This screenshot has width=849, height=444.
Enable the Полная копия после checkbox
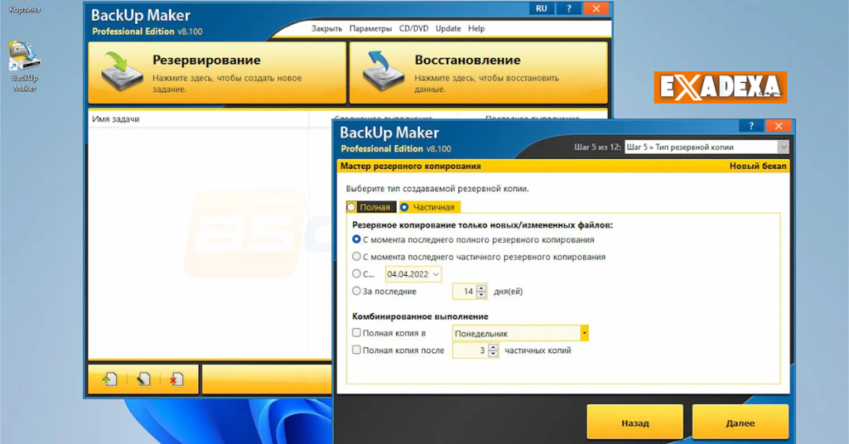pos(357,350)
